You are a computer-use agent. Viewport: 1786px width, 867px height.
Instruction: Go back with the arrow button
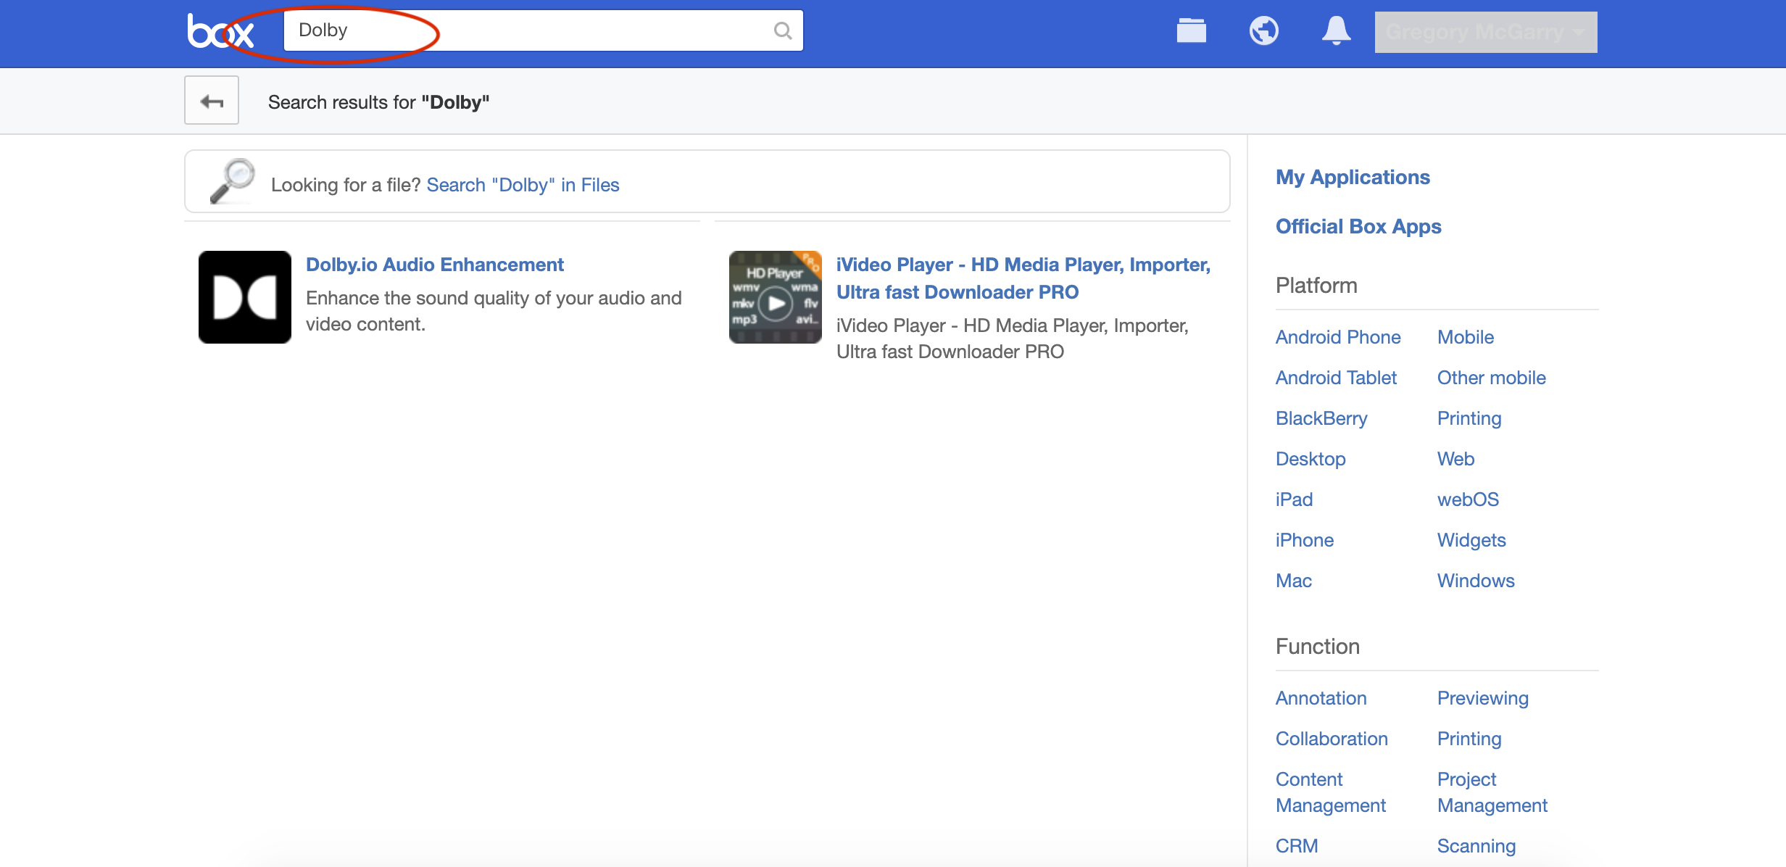(x=212, y=101)
